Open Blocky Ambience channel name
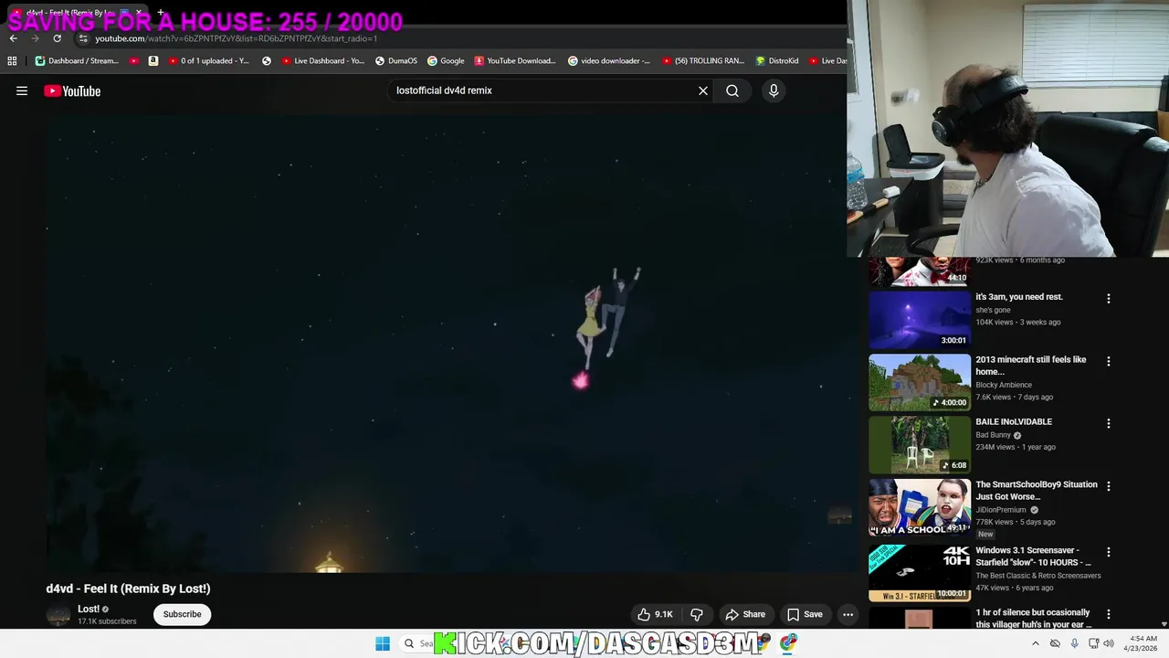This screenshot has width=1169, height=658. click(x=1004, y=385)
